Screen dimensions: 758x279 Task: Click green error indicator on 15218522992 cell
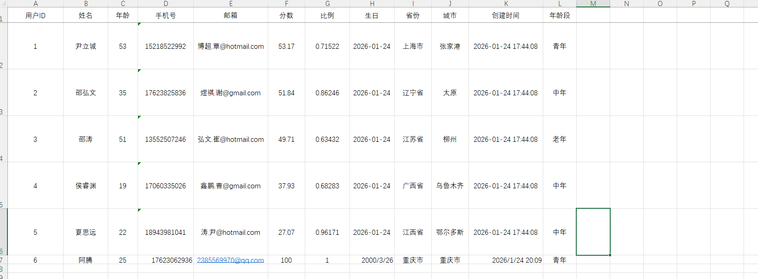(139, 24)
